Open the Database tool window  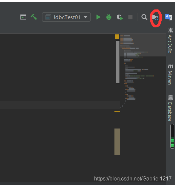point(170,108)
